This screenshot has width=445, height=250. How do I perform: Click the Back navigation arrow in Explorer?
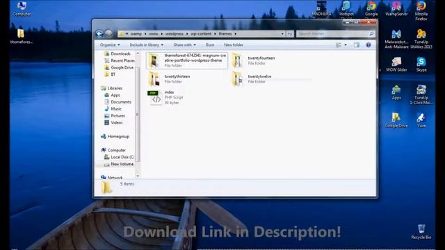click(x=99, y=34)
